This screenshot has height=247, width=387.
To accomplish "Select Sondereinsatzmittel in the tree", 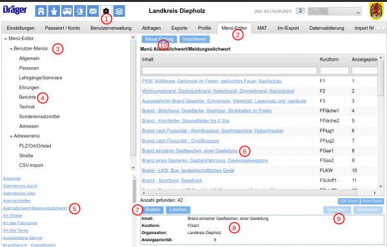I will tap(39, 117).
